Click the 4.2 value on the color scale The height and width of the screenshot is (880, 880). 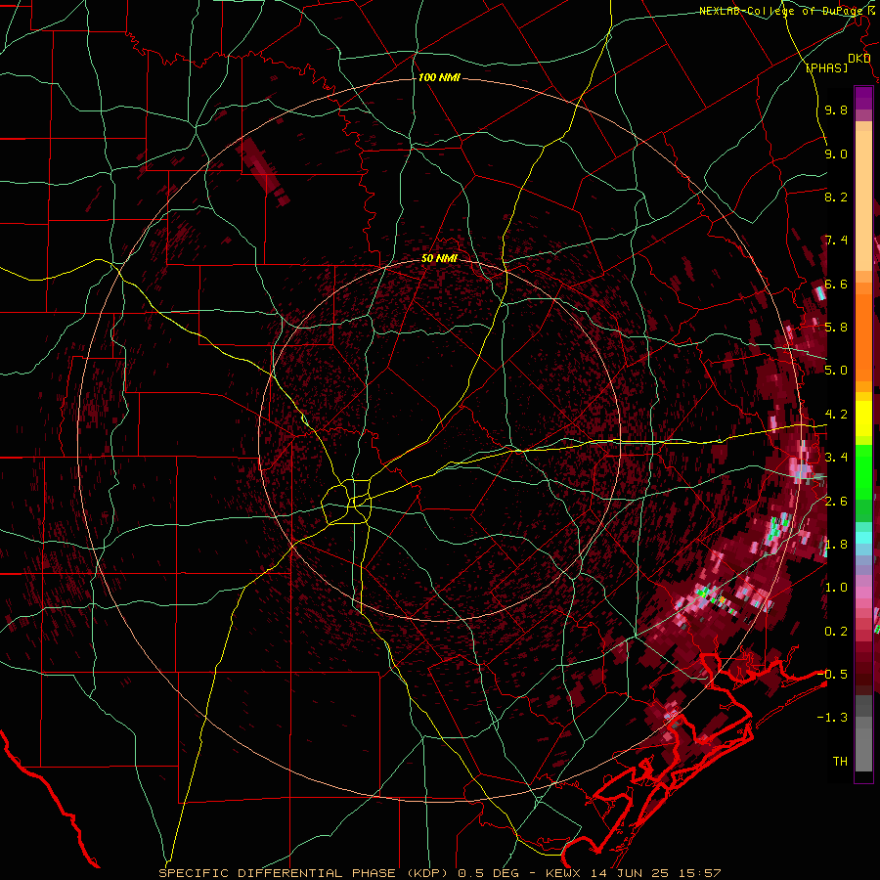[x=836, y=415]
